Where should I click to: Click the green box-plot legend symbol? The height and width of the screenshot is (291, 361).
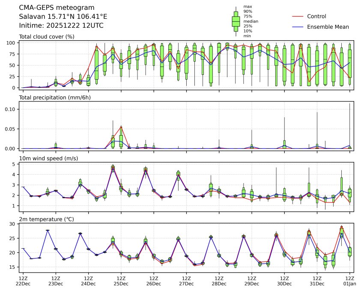pos(236,21)
